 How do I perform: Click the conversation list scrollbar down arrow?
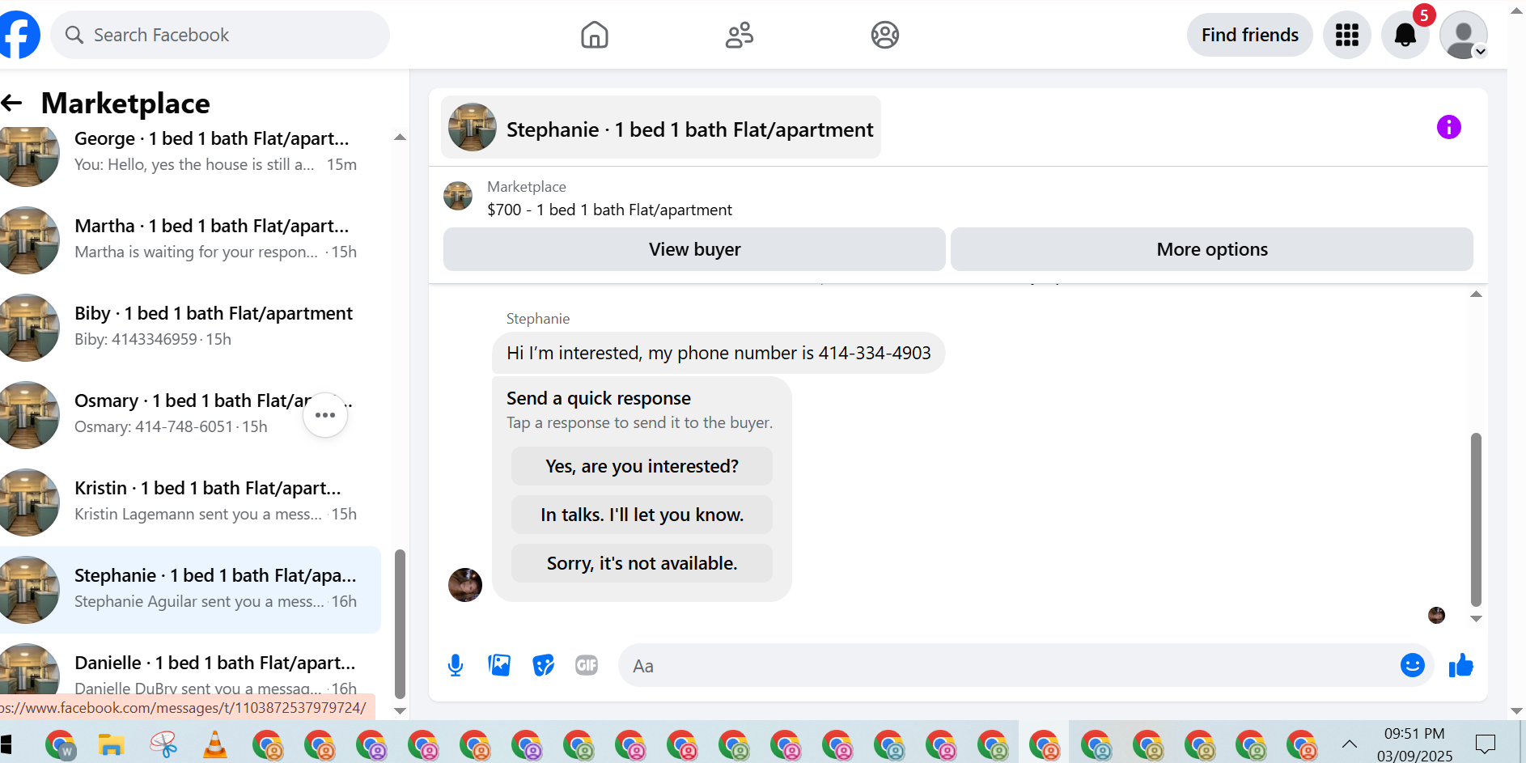[x=400, y=711]
